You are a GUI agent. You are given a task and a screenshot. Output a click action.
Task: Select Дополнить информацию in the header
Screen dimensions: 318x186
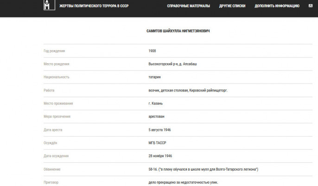click(x=276, y=6)
